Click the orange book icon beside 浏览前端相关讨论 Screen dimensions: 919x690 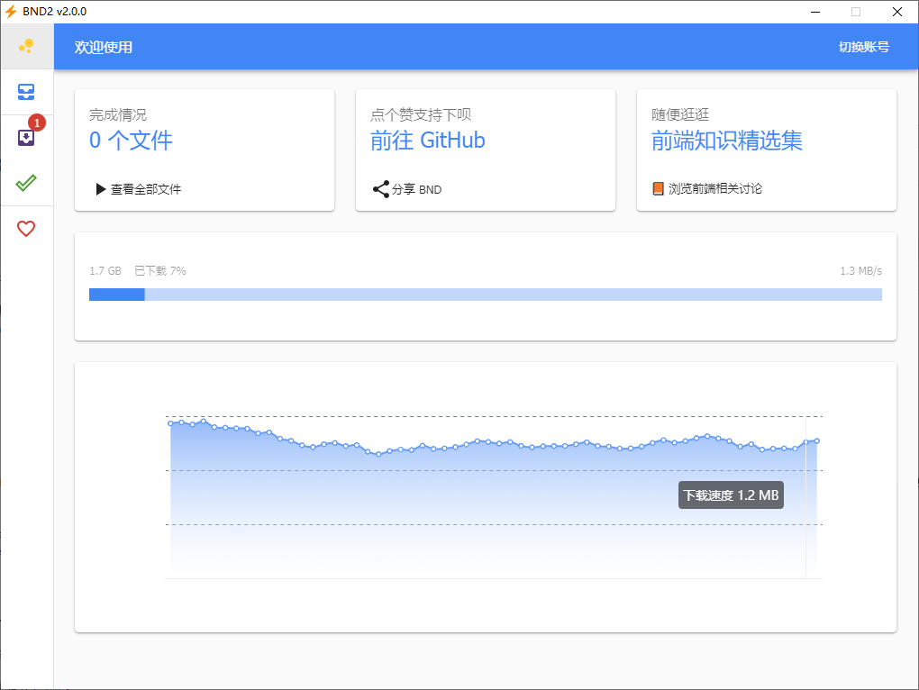(x=659, y=189)
